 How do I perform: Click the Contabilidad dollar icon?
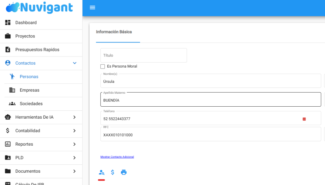click(x=8, y=130)
